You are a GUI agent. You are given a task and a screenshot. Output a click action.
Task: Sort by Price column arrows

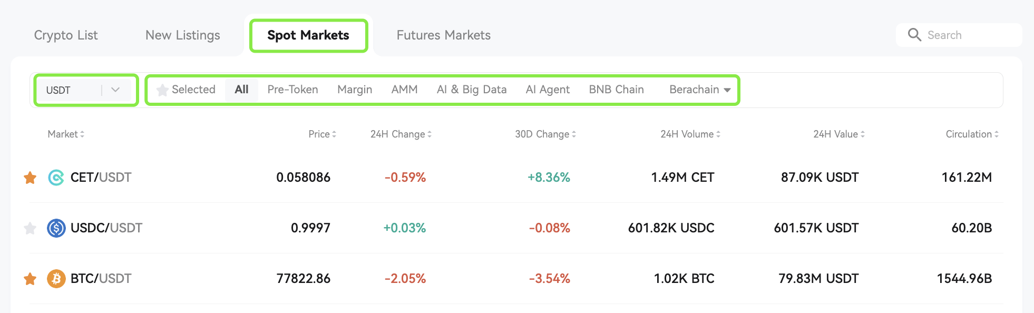click(334, 134)
